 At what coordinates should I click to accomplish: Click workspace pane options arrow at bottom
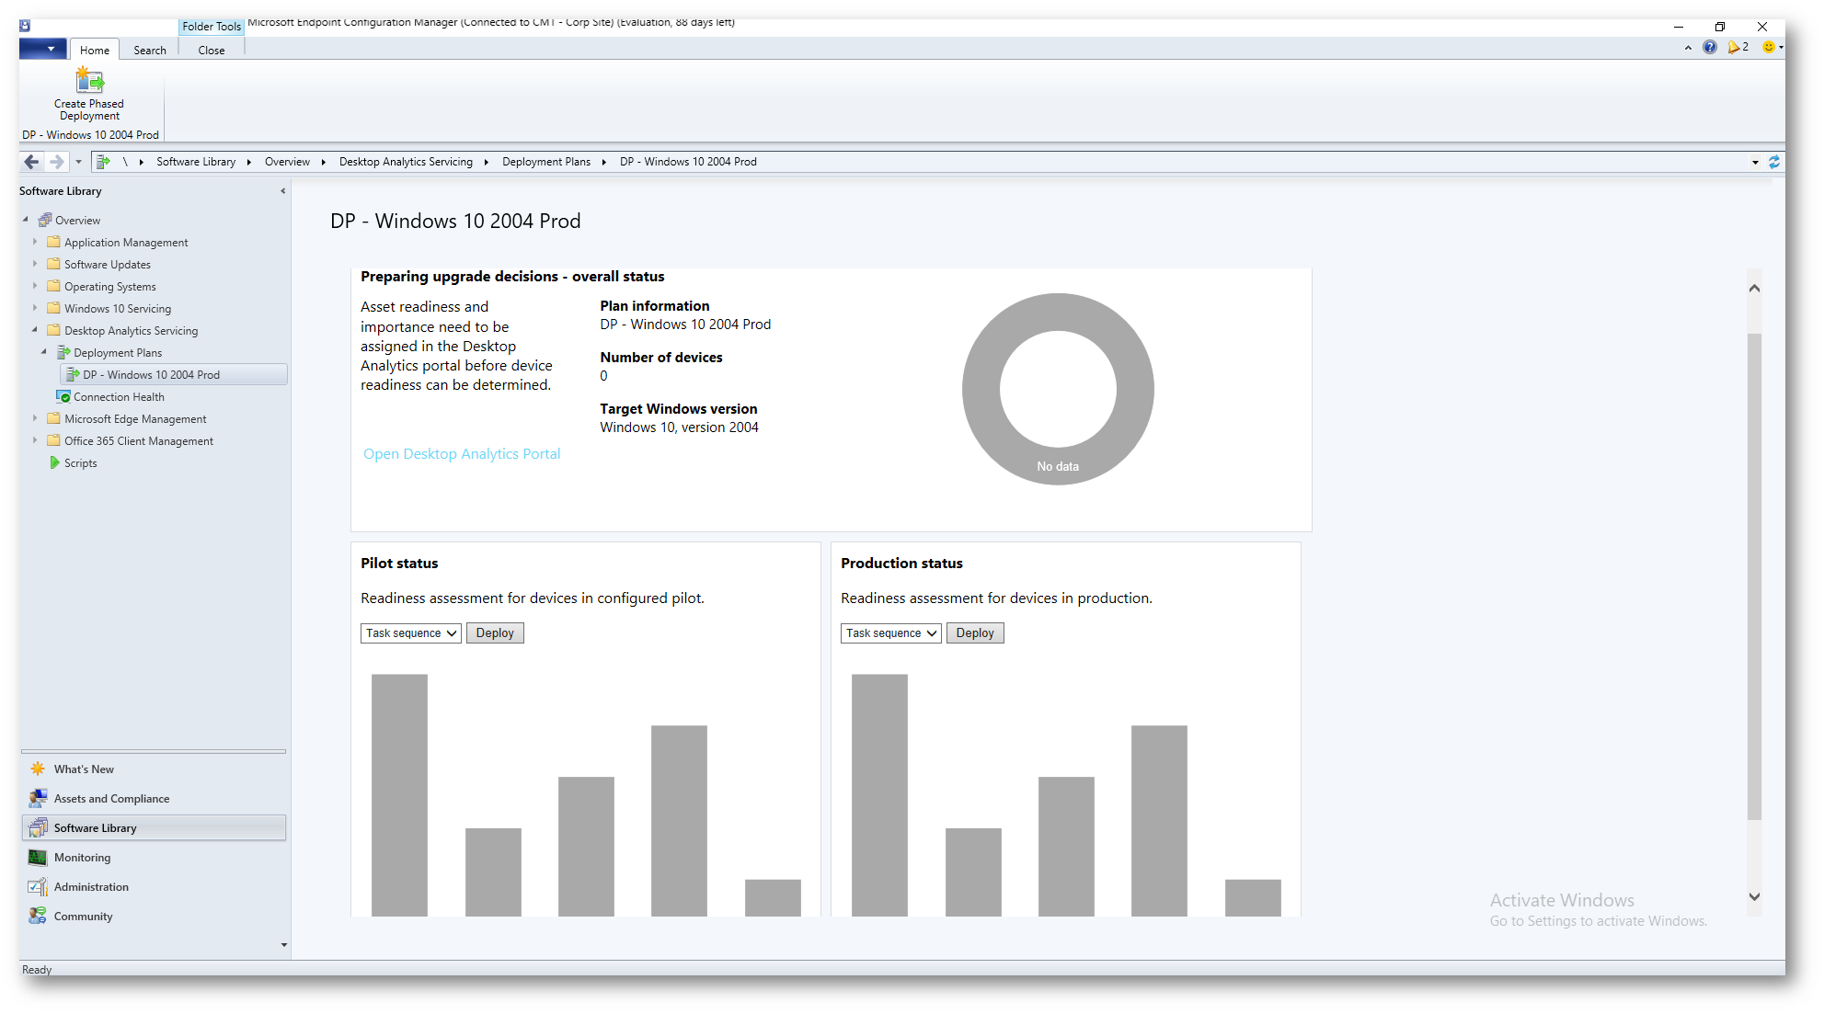coord(283,945)
